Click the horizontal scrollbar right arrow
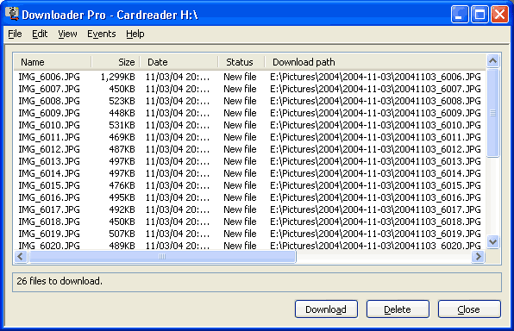 point(478,256)
